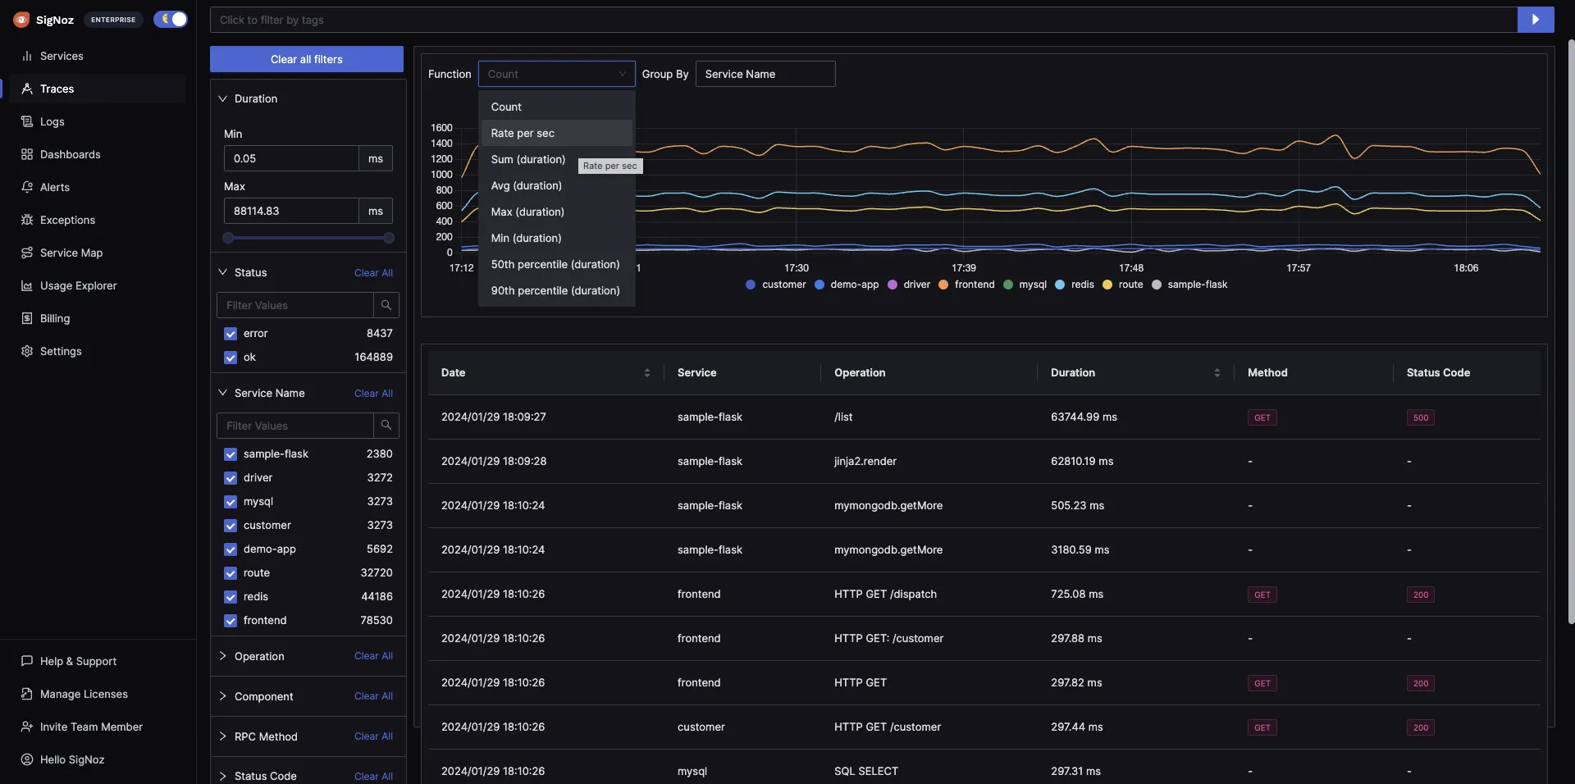Click Clear All for Status filter

(x=373, y=273)
